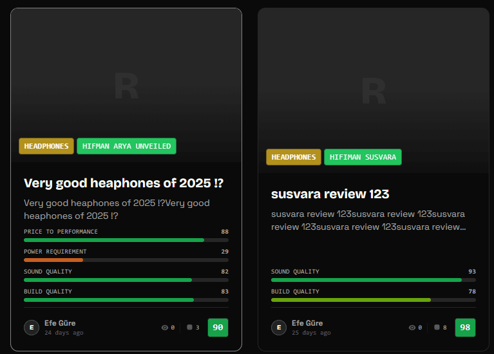
Task: Click author name Efe Güre on susvara card
Action: [307, 323]
